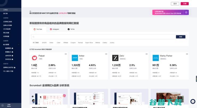This screenshot has height=108, width=197.
Task: Select the Coupon hot search keyword
Action: pos(73,43)
